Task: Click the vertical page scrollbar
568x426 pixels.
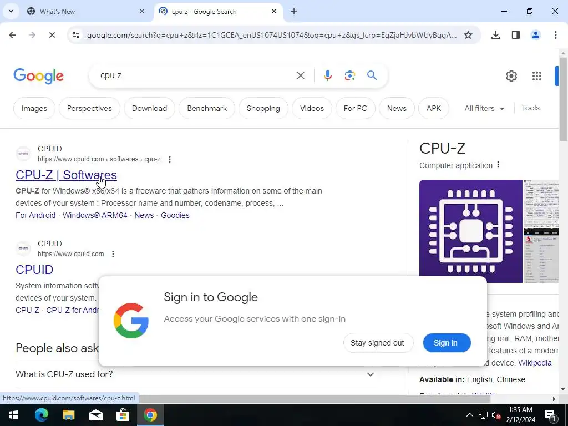Action: tap(562, 221)
